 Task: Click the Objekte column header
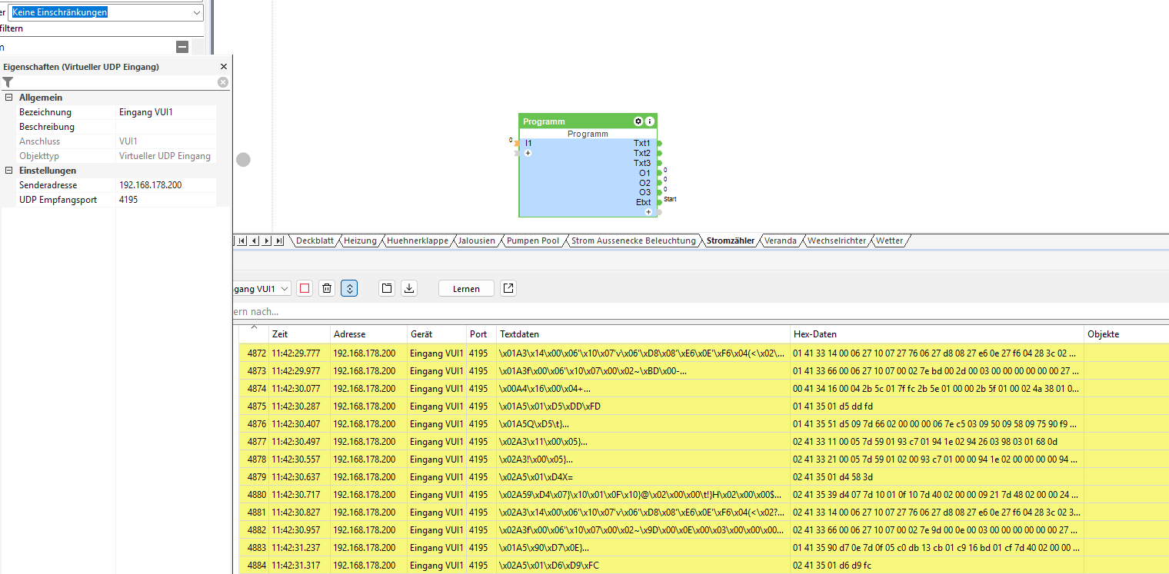[1127, 334]
